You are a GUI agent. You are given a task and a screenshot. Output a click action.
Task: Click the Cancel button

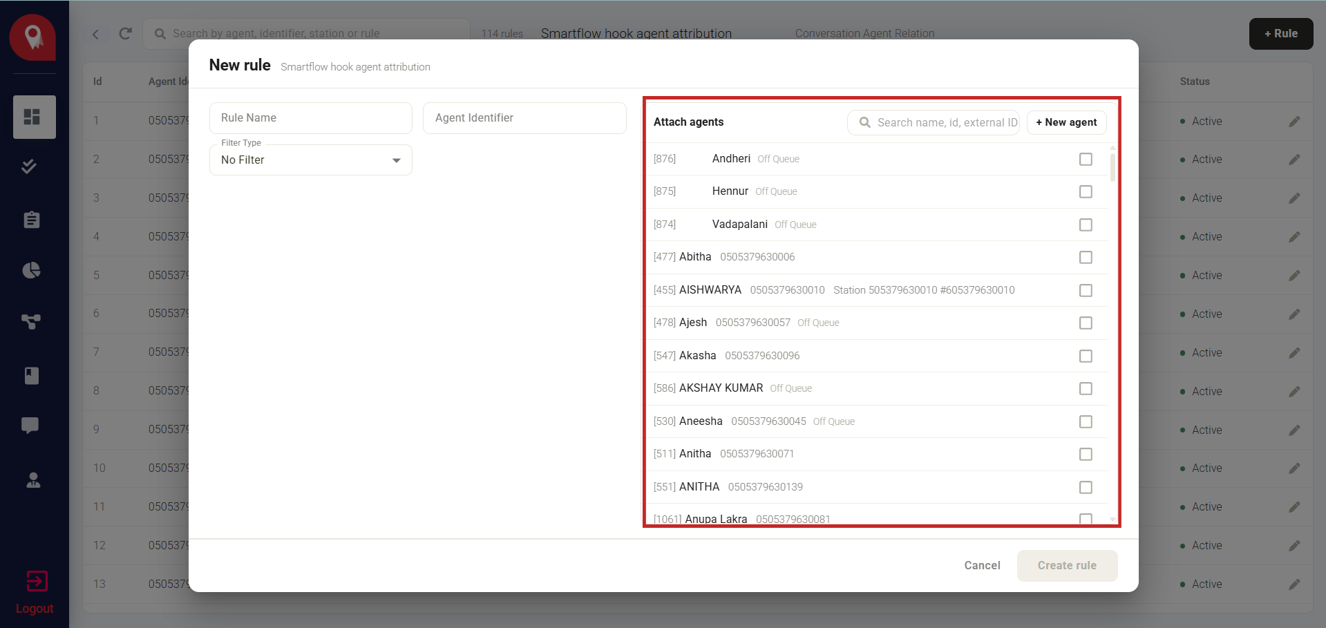(x=982, y=565)
